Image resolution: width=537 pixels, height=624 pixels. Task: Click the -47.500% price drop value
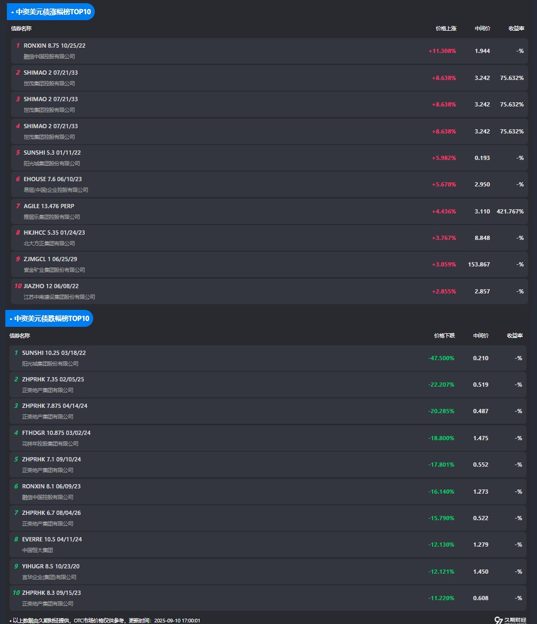click(x=441, y=358)
